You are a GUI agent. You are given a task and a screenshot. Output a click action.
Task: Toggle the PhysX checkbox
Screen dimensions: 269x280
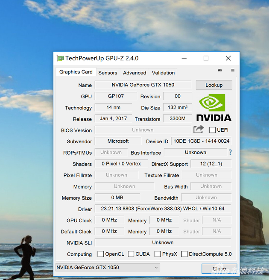(x=158, y=254)
